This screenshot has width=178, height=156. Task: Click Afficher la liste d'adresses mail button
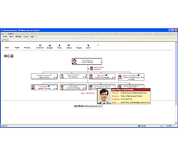click(x=88, y=106)
